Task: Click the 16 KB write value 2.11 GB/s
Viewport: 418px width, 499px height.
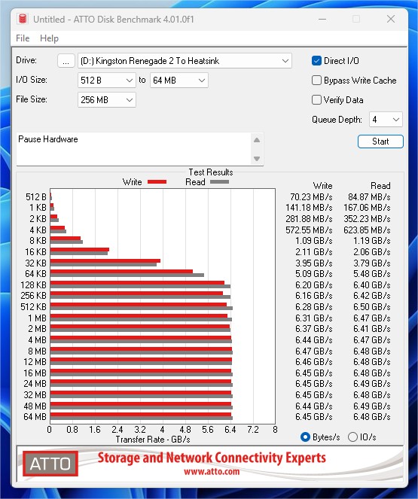Action: (313, 252)
